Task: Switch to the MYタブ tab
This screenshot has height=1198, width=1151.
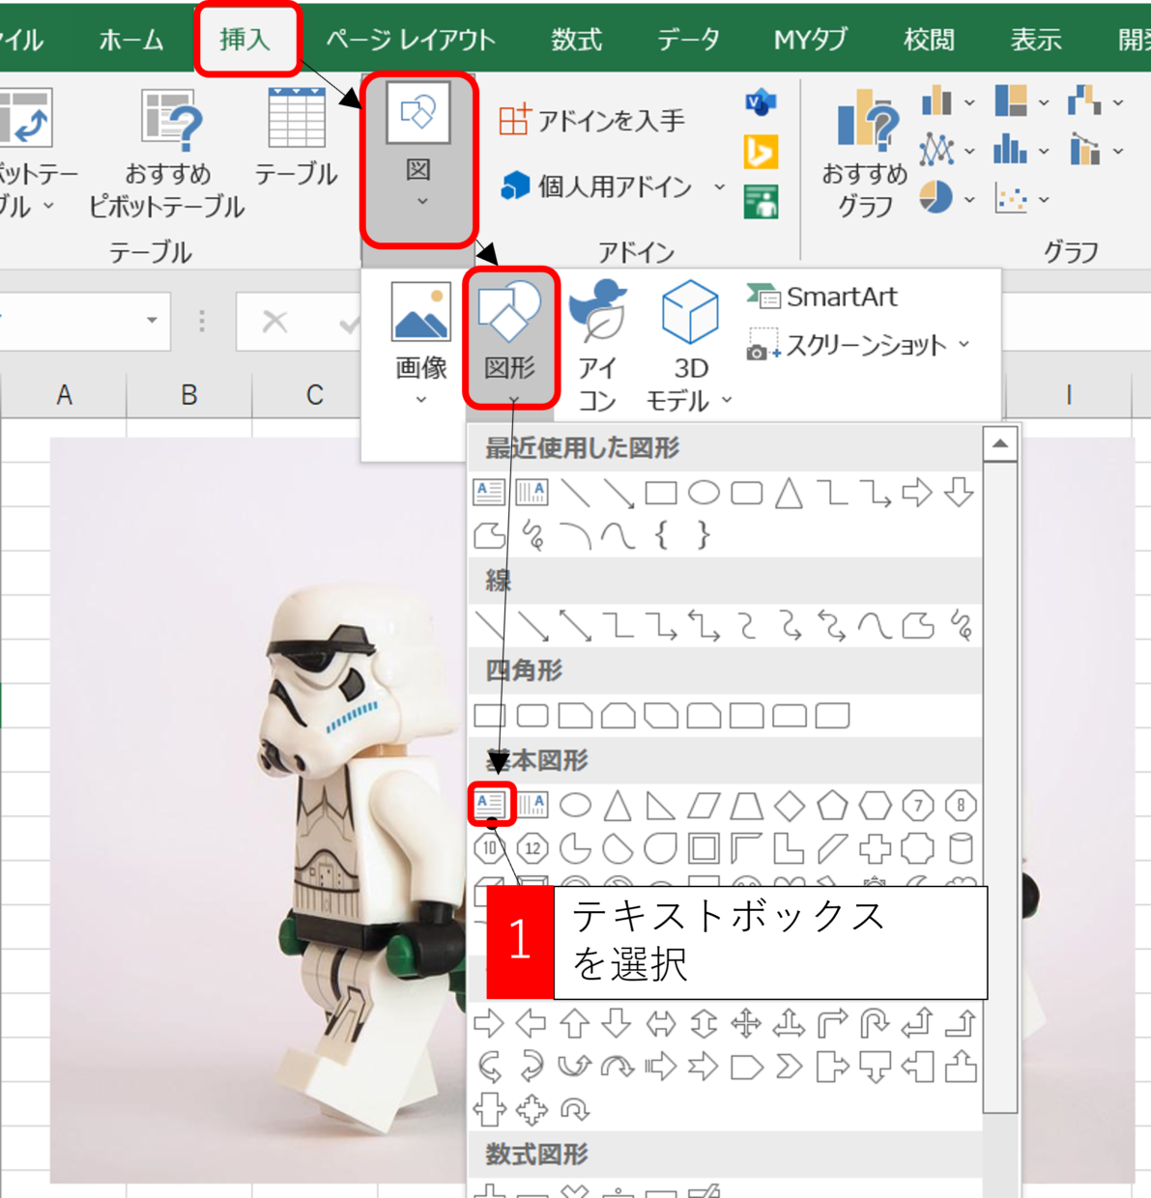Action: point(811,40)
